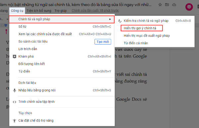The width and height of the screenshot is (199, 128).
Task: Click the document title text
Action: pyautogui.click(x=76, y=5)
